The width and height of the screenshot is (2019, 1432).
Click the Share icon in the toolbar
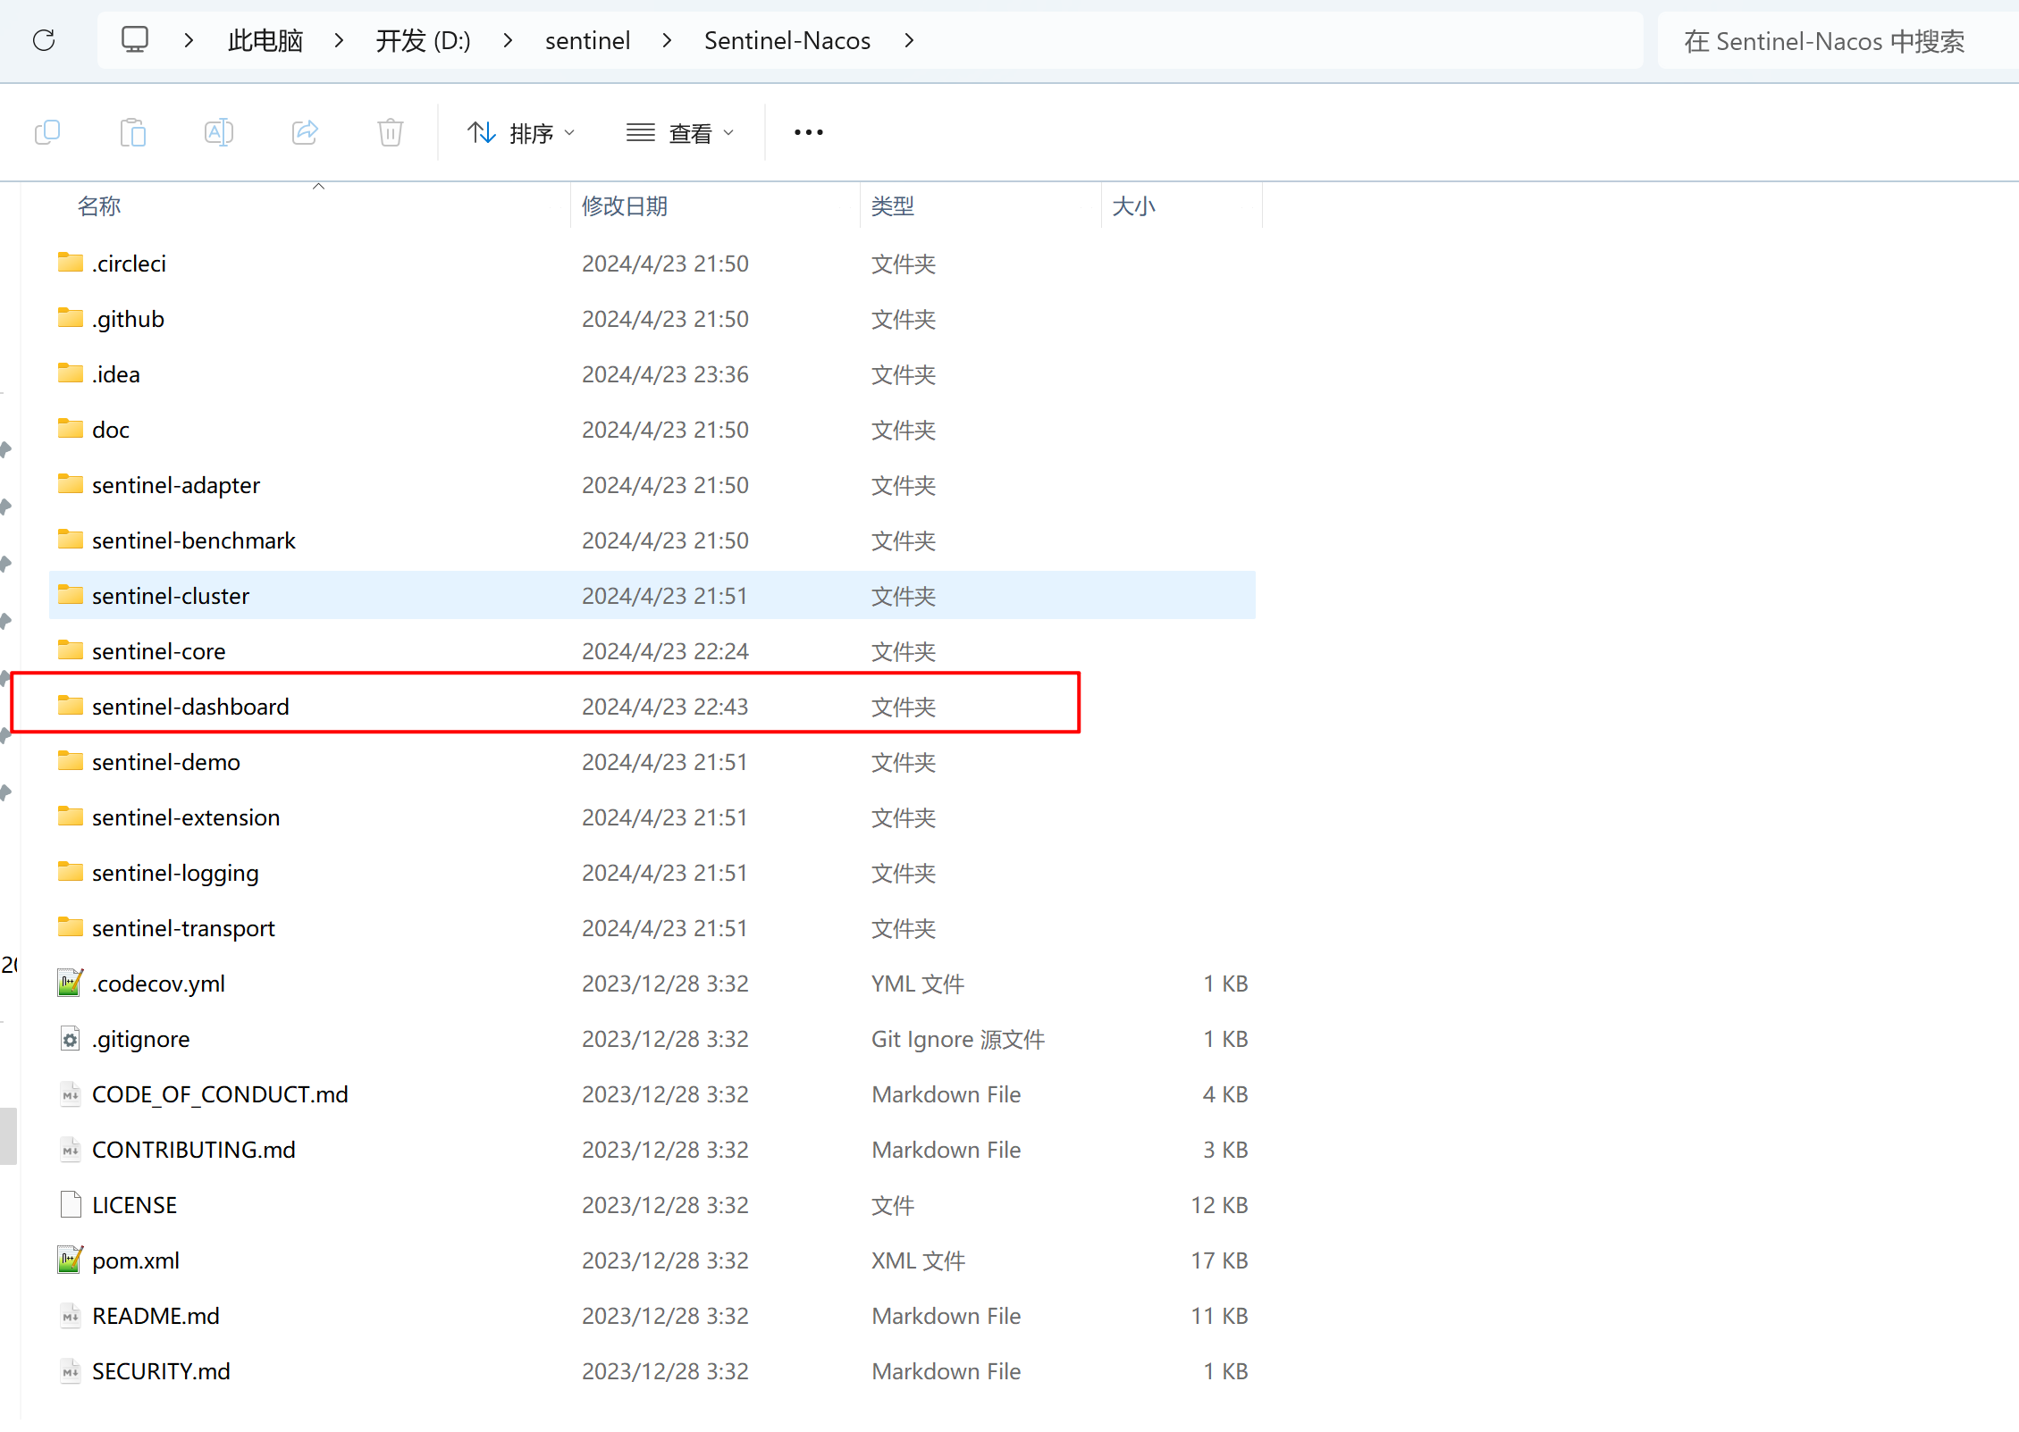click(x=305, y=132)
